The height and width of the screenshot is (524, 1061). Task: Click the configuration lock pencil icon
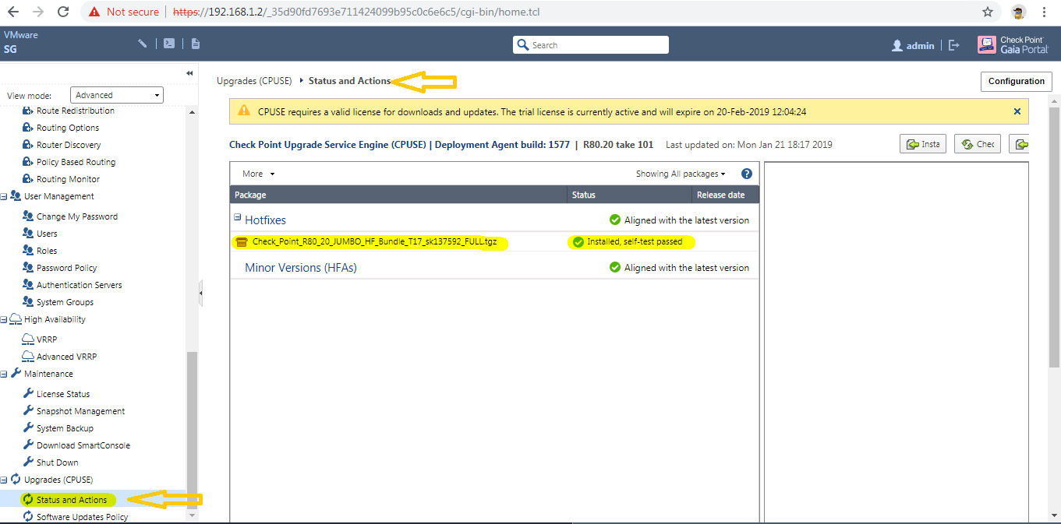pos(143,44)
